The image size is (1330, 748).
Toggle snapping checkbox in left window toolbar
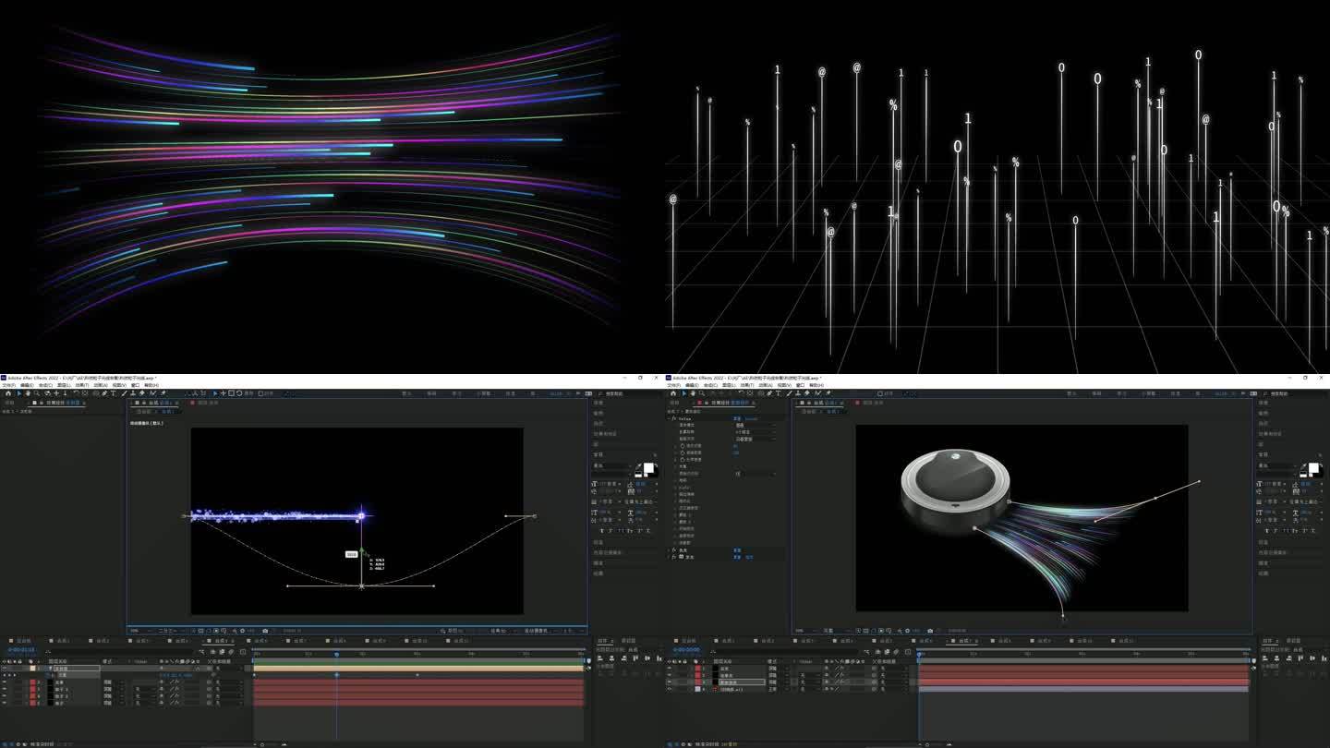point(260,393)
